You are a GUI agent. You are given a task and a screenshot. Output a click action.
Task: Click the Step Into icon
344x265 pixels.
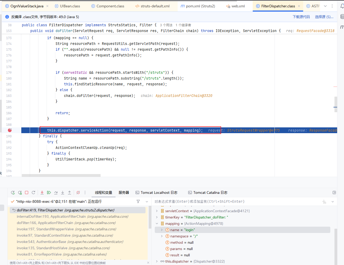pos(63,193)
